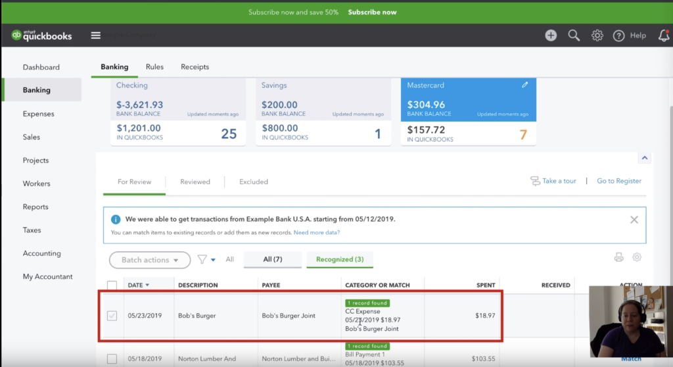Switch to the Rules tab
The width and height of the screenshot is (673, 367).
(x=154, y=67)
